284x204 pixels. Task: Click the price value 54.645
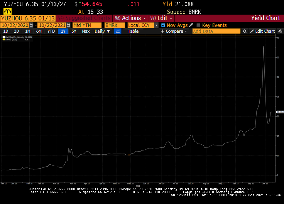[x=92, y=4]
